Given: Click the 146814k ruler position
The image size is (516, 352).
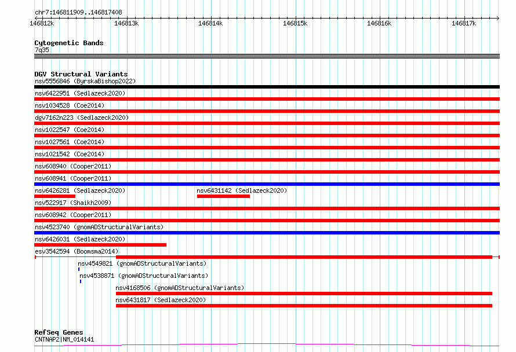Looking at the screenshot, I should [x=210, y=23].
